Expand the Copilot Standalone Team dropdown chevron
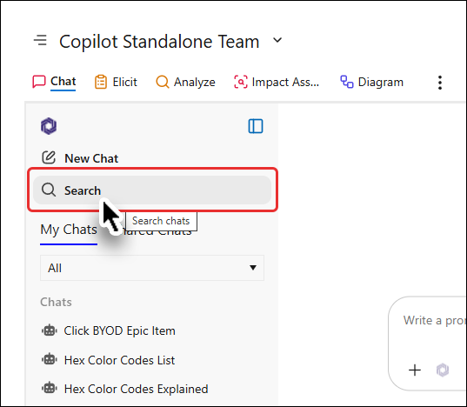Image resolution: width=467 pixels, height=407 pixels. (x=277, y=40)
